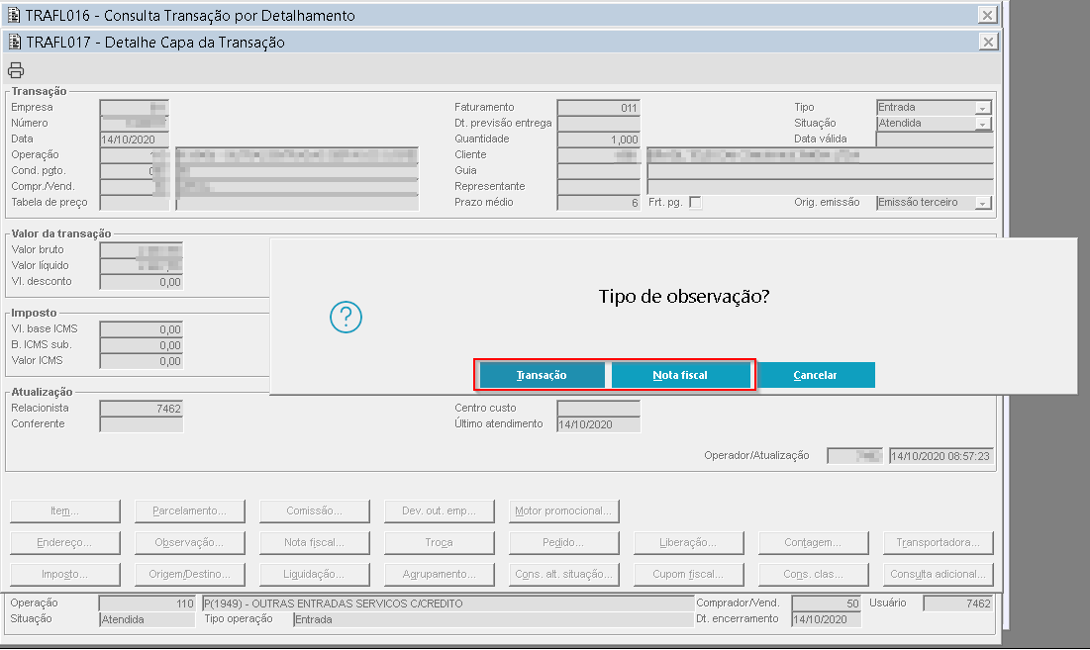
Task: Click the Vl. base ICMS field
Action: point(142,329)
